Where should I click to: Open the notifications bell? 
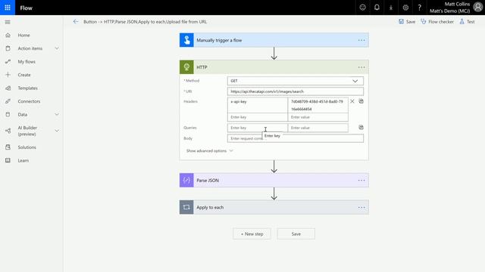377,8
